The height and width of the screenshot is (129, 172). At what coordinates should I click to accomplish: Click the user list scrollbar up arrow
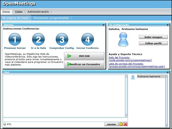point(167,76)
